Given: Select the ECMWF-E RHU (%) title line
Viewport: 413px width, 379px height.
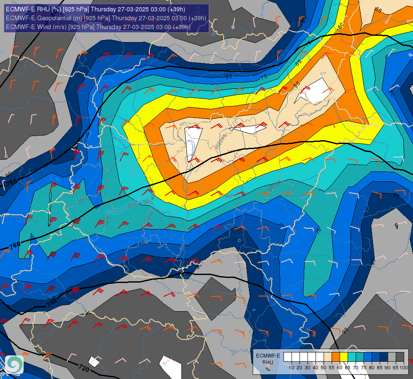Looking at the screenshot, I should [x=95, y=9].
